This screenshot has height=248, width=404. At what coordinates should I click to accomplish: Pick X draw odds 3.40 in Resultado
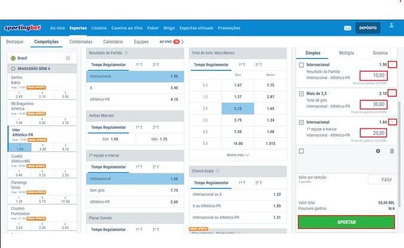[135, 88]
